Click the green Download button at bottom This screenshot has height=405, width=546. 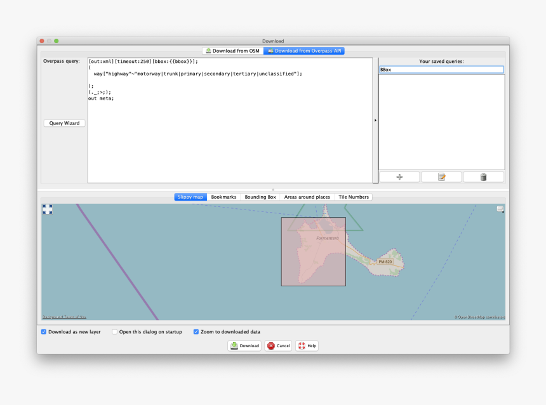coord(244,346)
